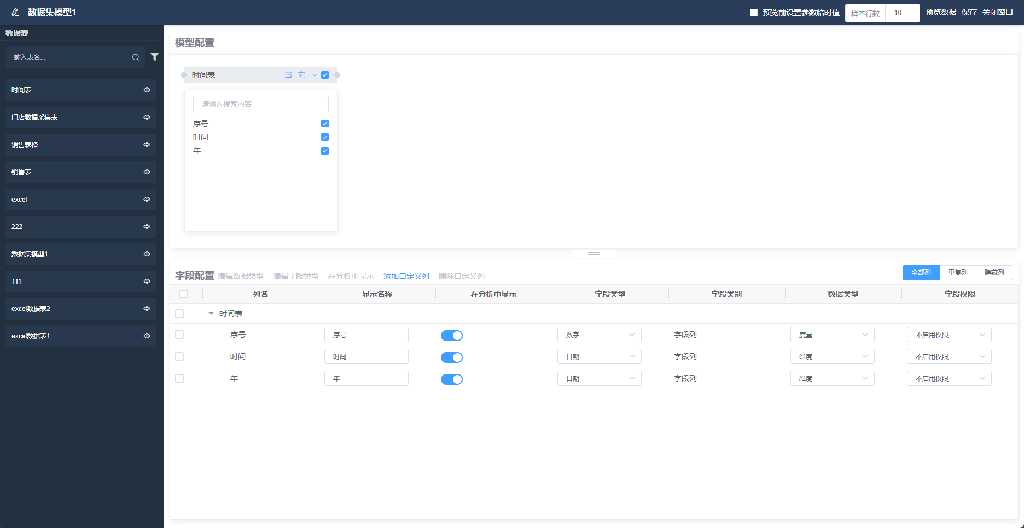Image resolution: width=1024 pixels, height=528 pixels.
Task: Uncheck 序号 field in the 时间表 node
Action: 325,124
